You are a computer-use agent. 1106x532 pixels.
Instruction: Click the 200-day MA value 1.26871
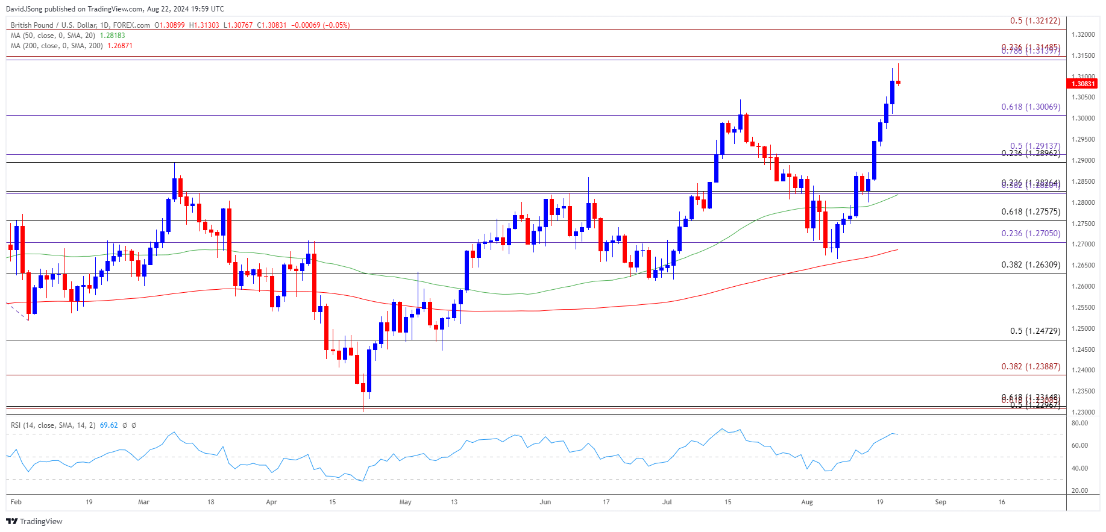[121, 46]
